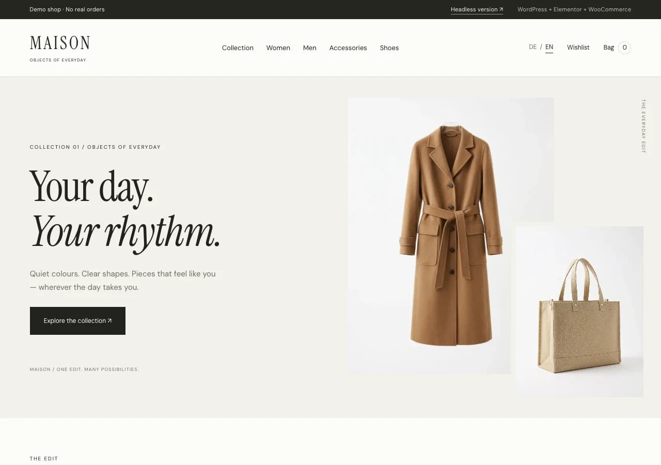Switch language to DE
The height and width of the screenshot is (465, 661).
(x=533, y=47)
